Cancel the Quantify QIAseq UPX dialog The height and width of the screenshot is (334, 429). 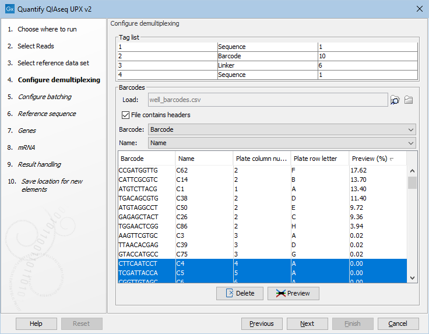coord(398,324)
